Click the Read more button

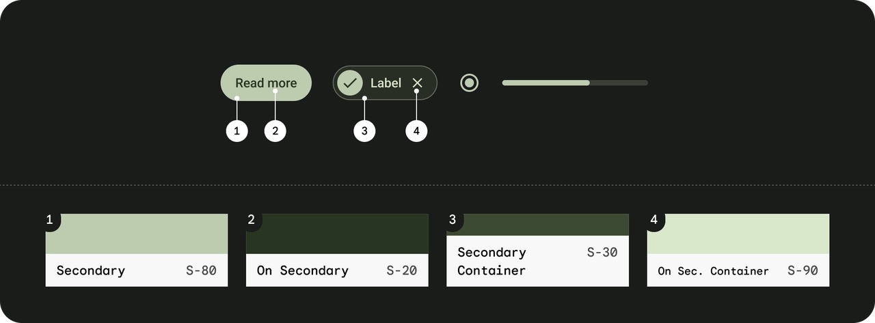[266, 83]
